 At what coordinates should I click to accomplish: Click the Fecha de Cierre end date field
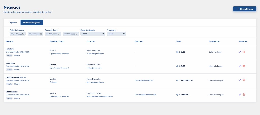coord(71,34)
